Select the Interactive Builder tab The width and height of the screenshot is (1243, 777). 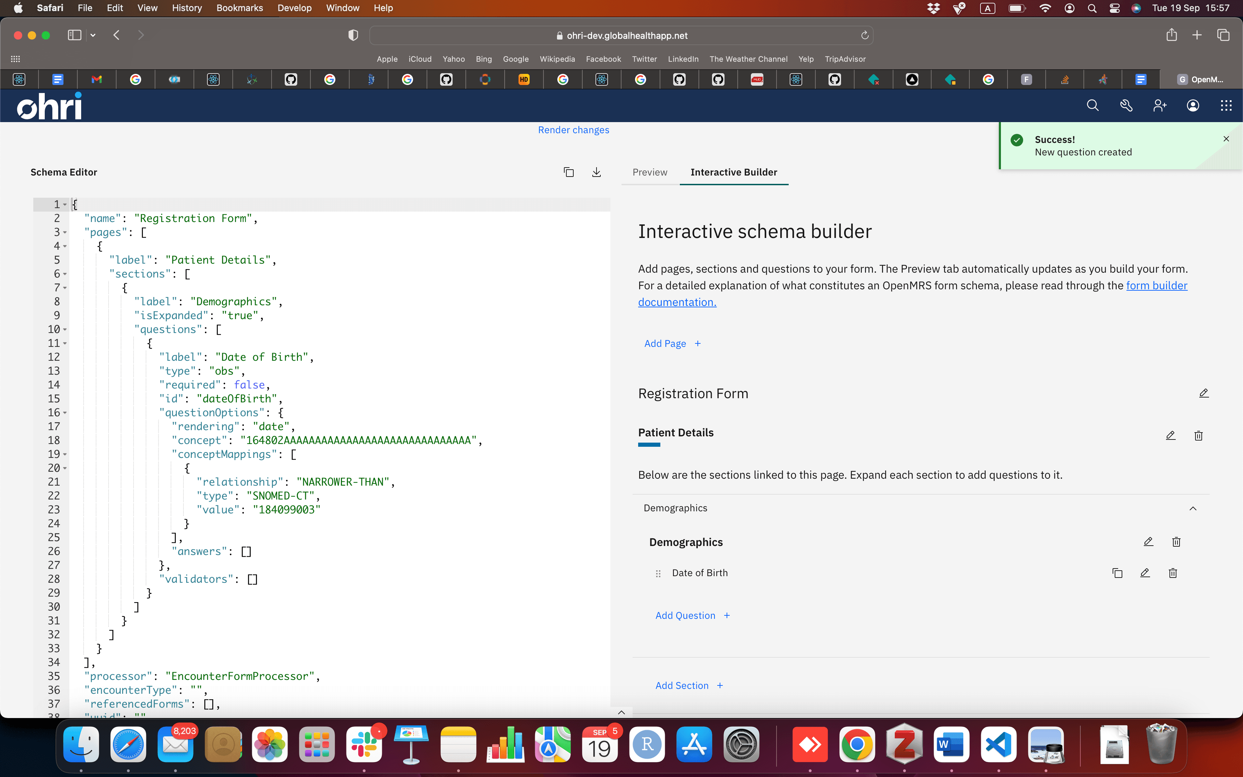734,172
